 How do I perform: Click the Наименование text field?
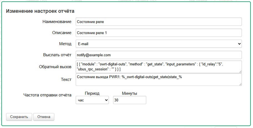coord(159,22)
